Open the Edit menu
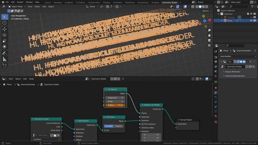This screenshot has width=258, height=145. pos(13,2)
